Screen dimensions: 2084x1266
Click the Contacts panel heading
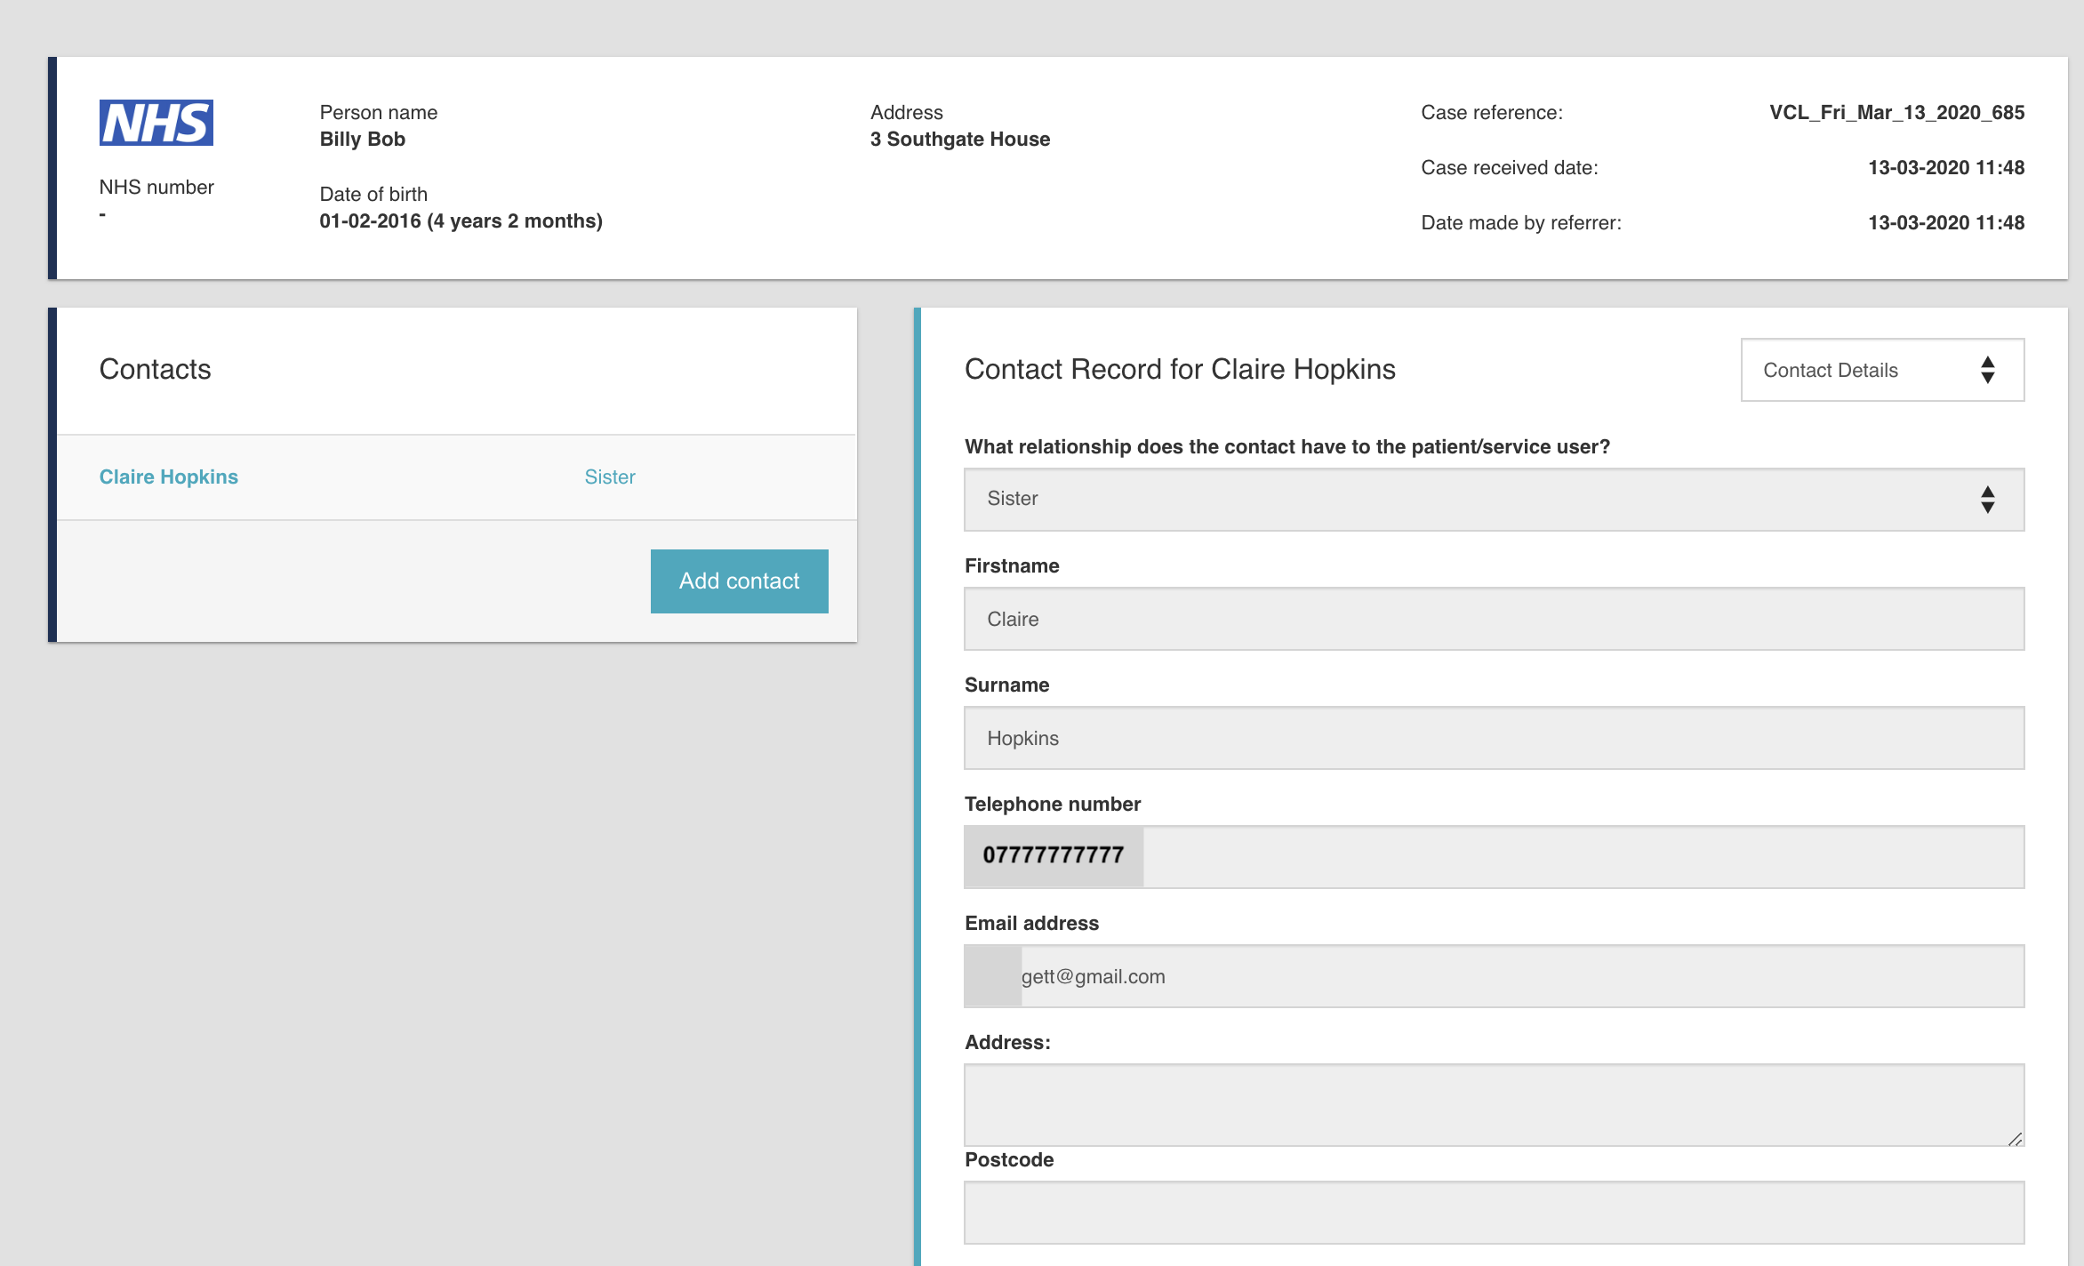pos(155,370)
